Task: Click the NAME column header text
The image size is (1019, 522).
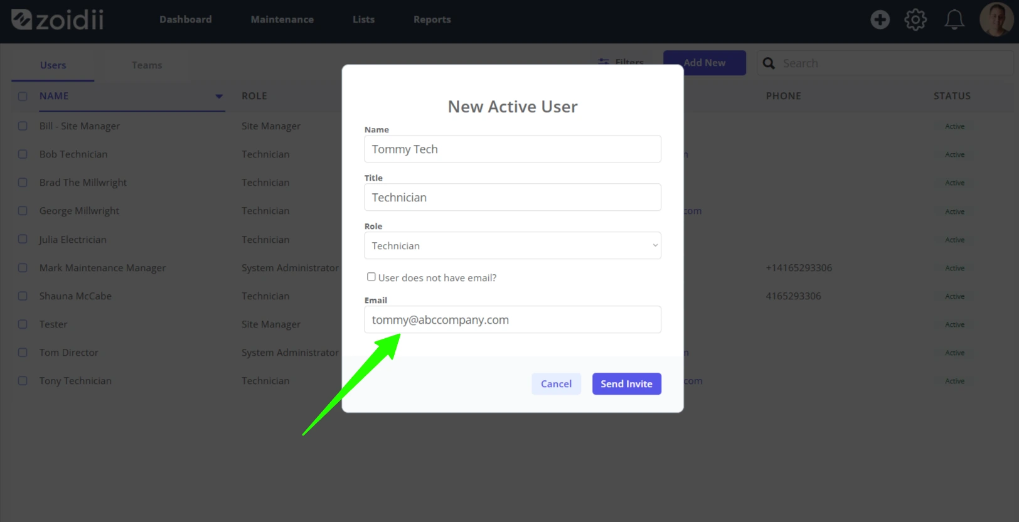Action: tap(54, 96)
